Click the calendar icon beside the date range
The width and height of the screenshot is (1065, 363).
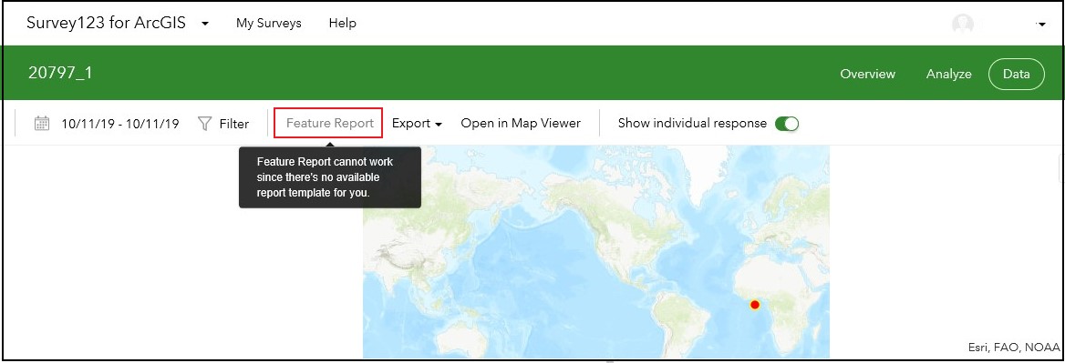coord(42,123)
